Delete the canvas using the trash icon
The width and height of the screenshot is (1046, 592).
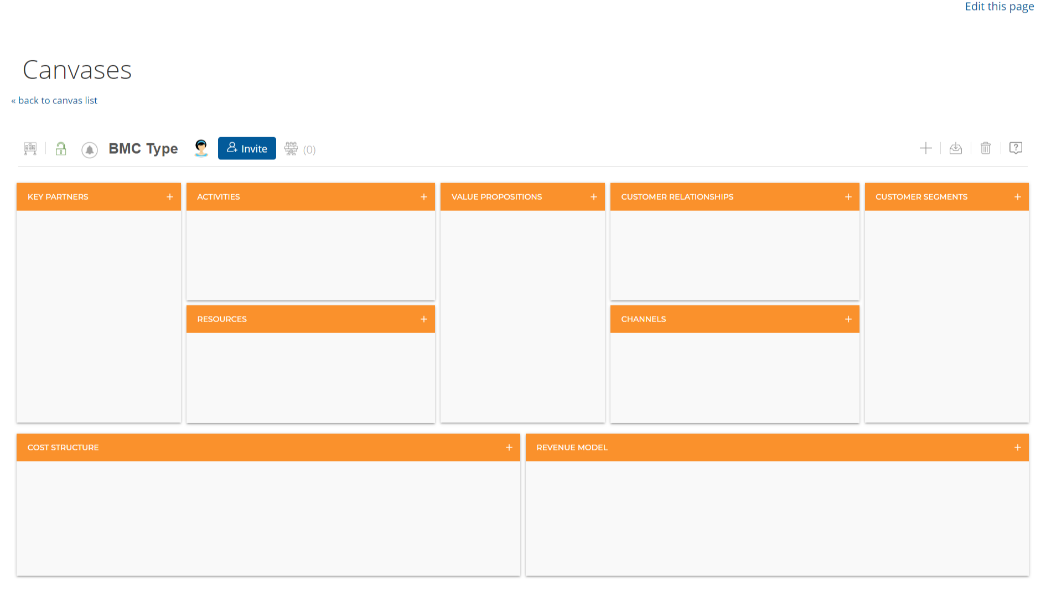[986, 148]
